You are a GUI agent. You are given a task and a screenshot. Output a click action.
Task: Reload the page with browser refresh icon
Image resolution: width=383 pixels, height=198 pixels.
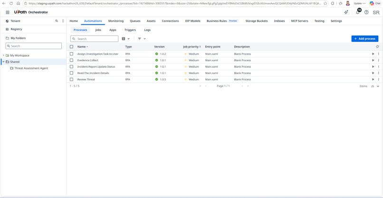click(11, 3)
